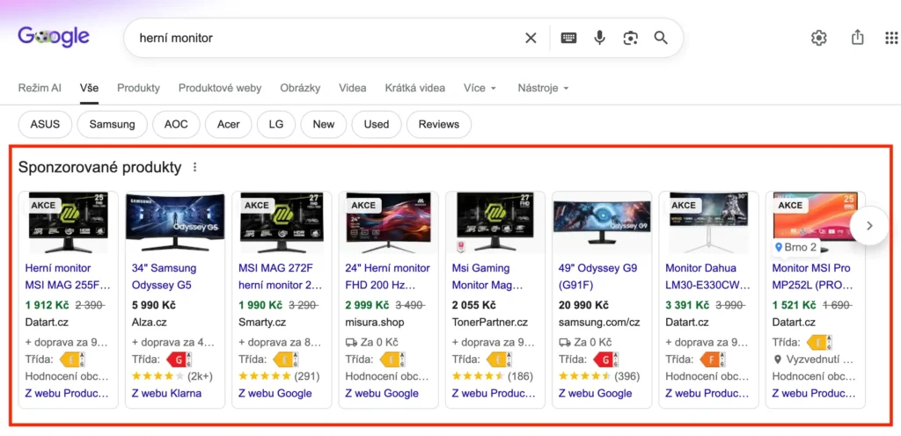
Task: Filter by ASUS chip
Action: (46, 125)
